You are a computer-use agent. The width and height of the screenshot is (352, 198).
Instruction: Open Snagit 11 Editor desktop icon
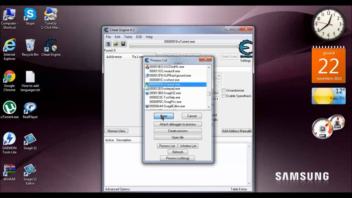(30, 175)
